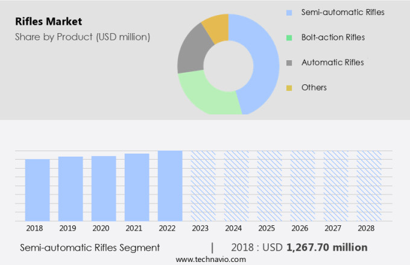The height and width of the screenshot is (265, 410).
Task: Click the yellow Others legend swatch
Action: tap(289, 88)
